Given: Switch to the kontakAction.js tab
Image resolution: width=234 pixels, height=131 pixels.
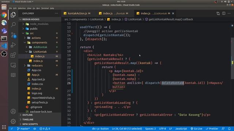Looking at the screenshot, I should [77, 13].
